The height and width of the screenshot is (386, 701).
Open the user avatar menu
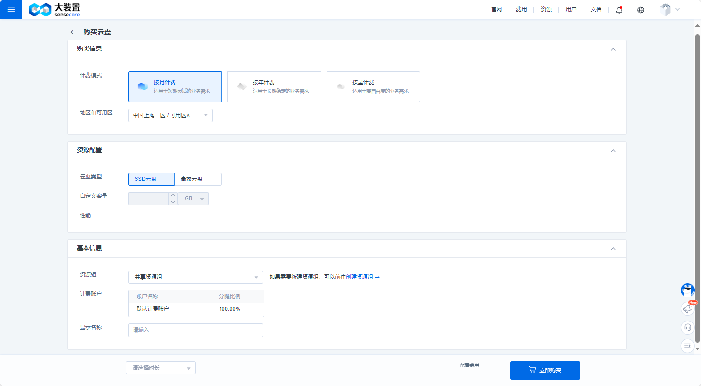point(669,10)
